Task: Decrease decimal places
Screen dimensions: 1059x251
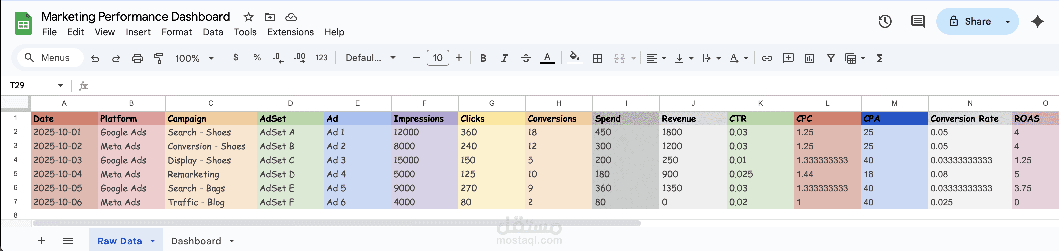Action: pos(278,58)
